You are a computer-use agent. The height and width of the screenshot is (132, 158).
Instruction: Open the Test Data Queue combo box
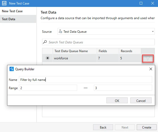pyautogui.click(x=106, y=31)
